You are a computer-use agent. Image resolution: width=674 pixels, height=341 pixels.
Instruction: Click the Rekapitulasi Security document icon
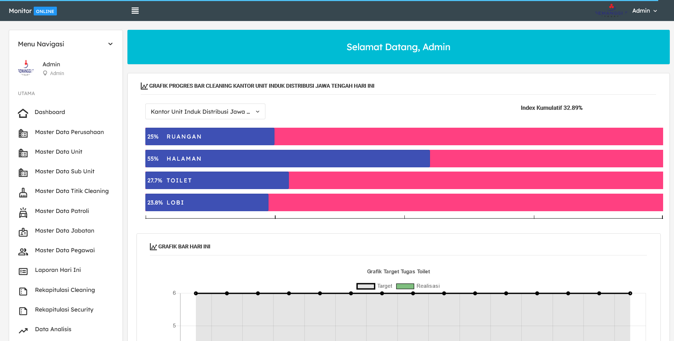23,311
